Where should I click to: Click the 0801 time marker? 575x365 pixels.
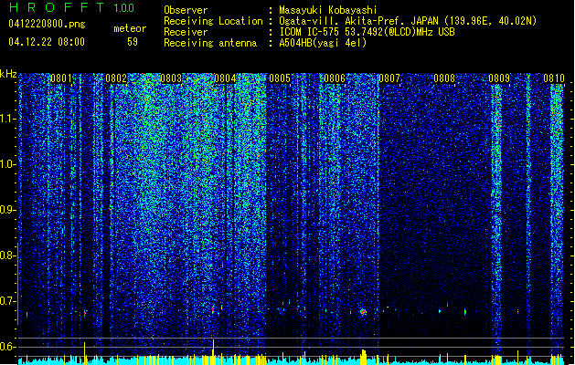61,78
